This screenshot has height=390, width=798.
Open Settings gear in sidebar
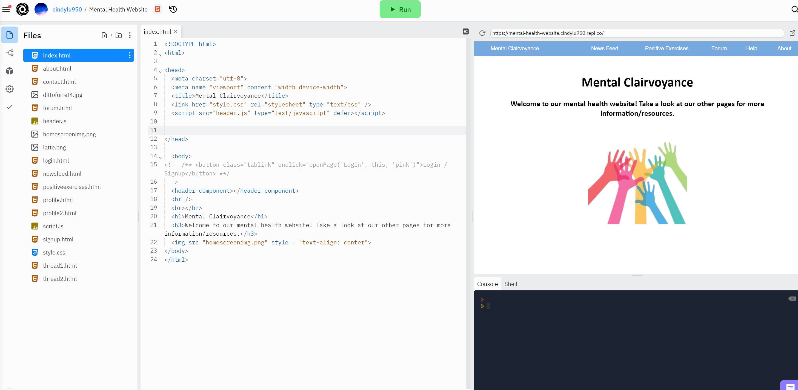coord(10,89)
